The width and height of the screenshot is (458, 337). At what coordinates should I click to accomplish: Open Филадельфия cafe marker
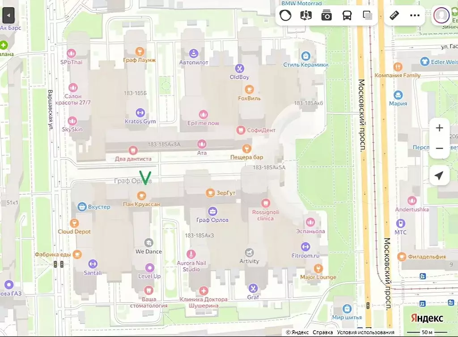(402, 256)
